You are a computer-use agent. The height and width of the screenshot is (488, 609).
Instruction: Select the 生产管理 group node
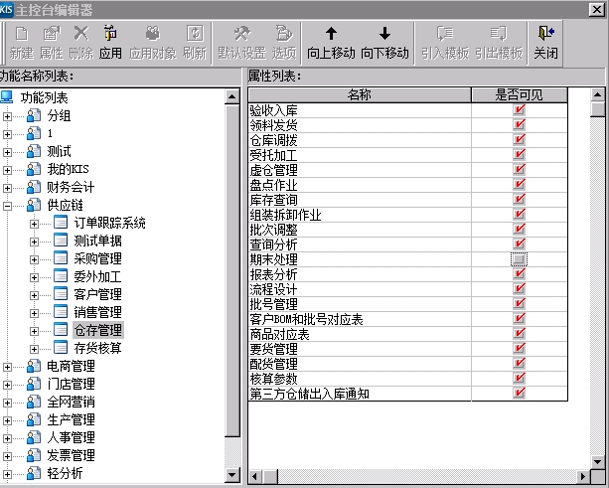point(71,419)
